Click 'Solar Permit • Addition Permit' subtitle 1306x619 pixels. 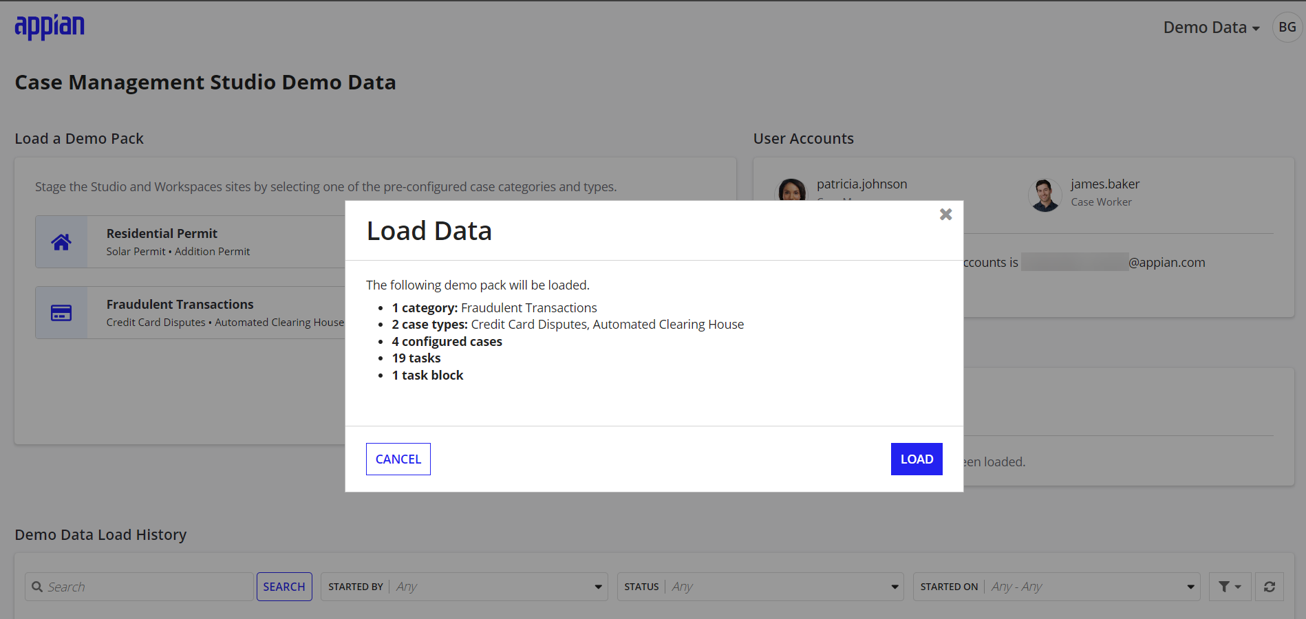(x=178, y=252)
